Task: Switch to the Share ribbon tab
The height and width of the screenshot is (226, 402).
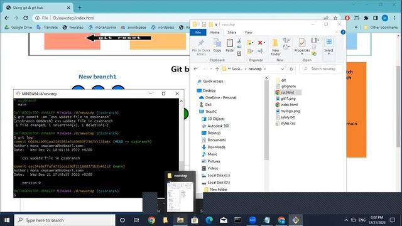Action: [232, 32]
